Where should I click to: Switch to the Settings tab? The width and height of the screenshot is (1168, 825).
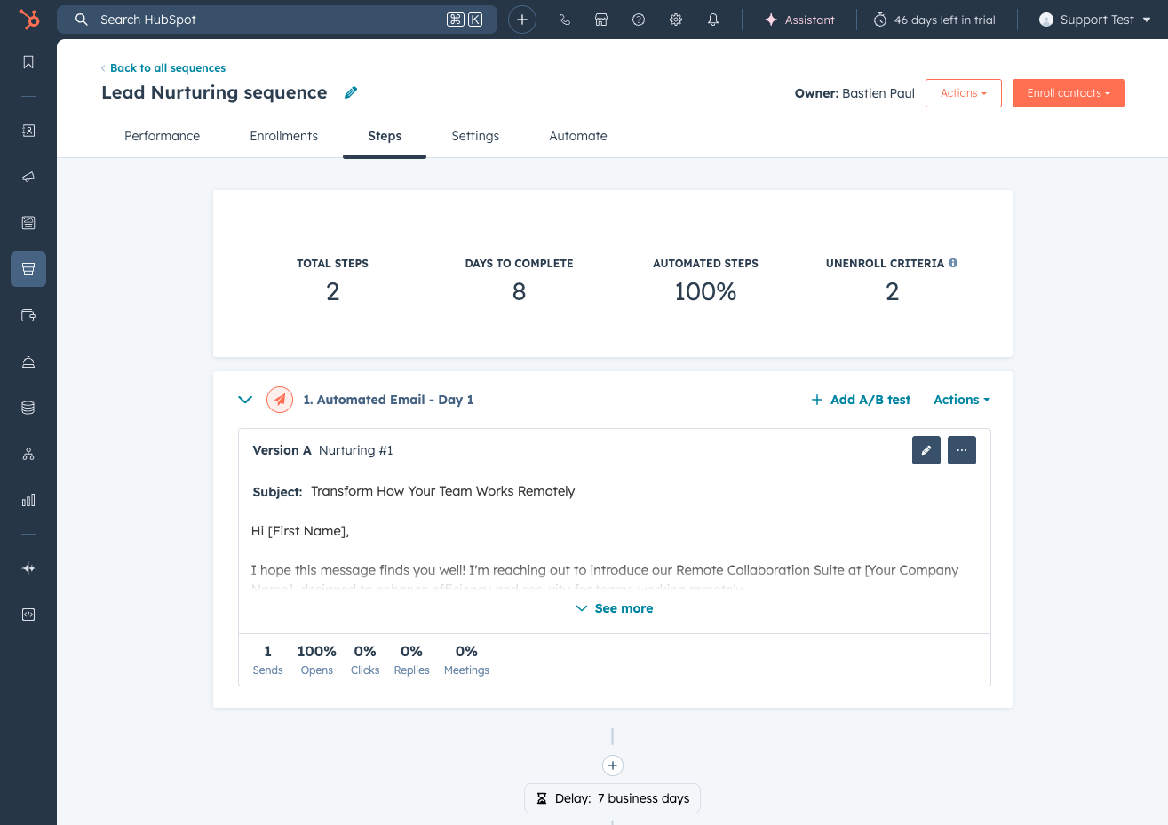[475, 136]
